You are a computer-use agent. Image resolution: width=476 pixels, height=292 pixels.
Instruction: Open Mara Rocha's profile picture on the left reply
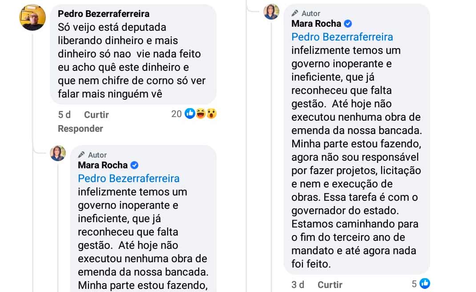coord(57,153)
